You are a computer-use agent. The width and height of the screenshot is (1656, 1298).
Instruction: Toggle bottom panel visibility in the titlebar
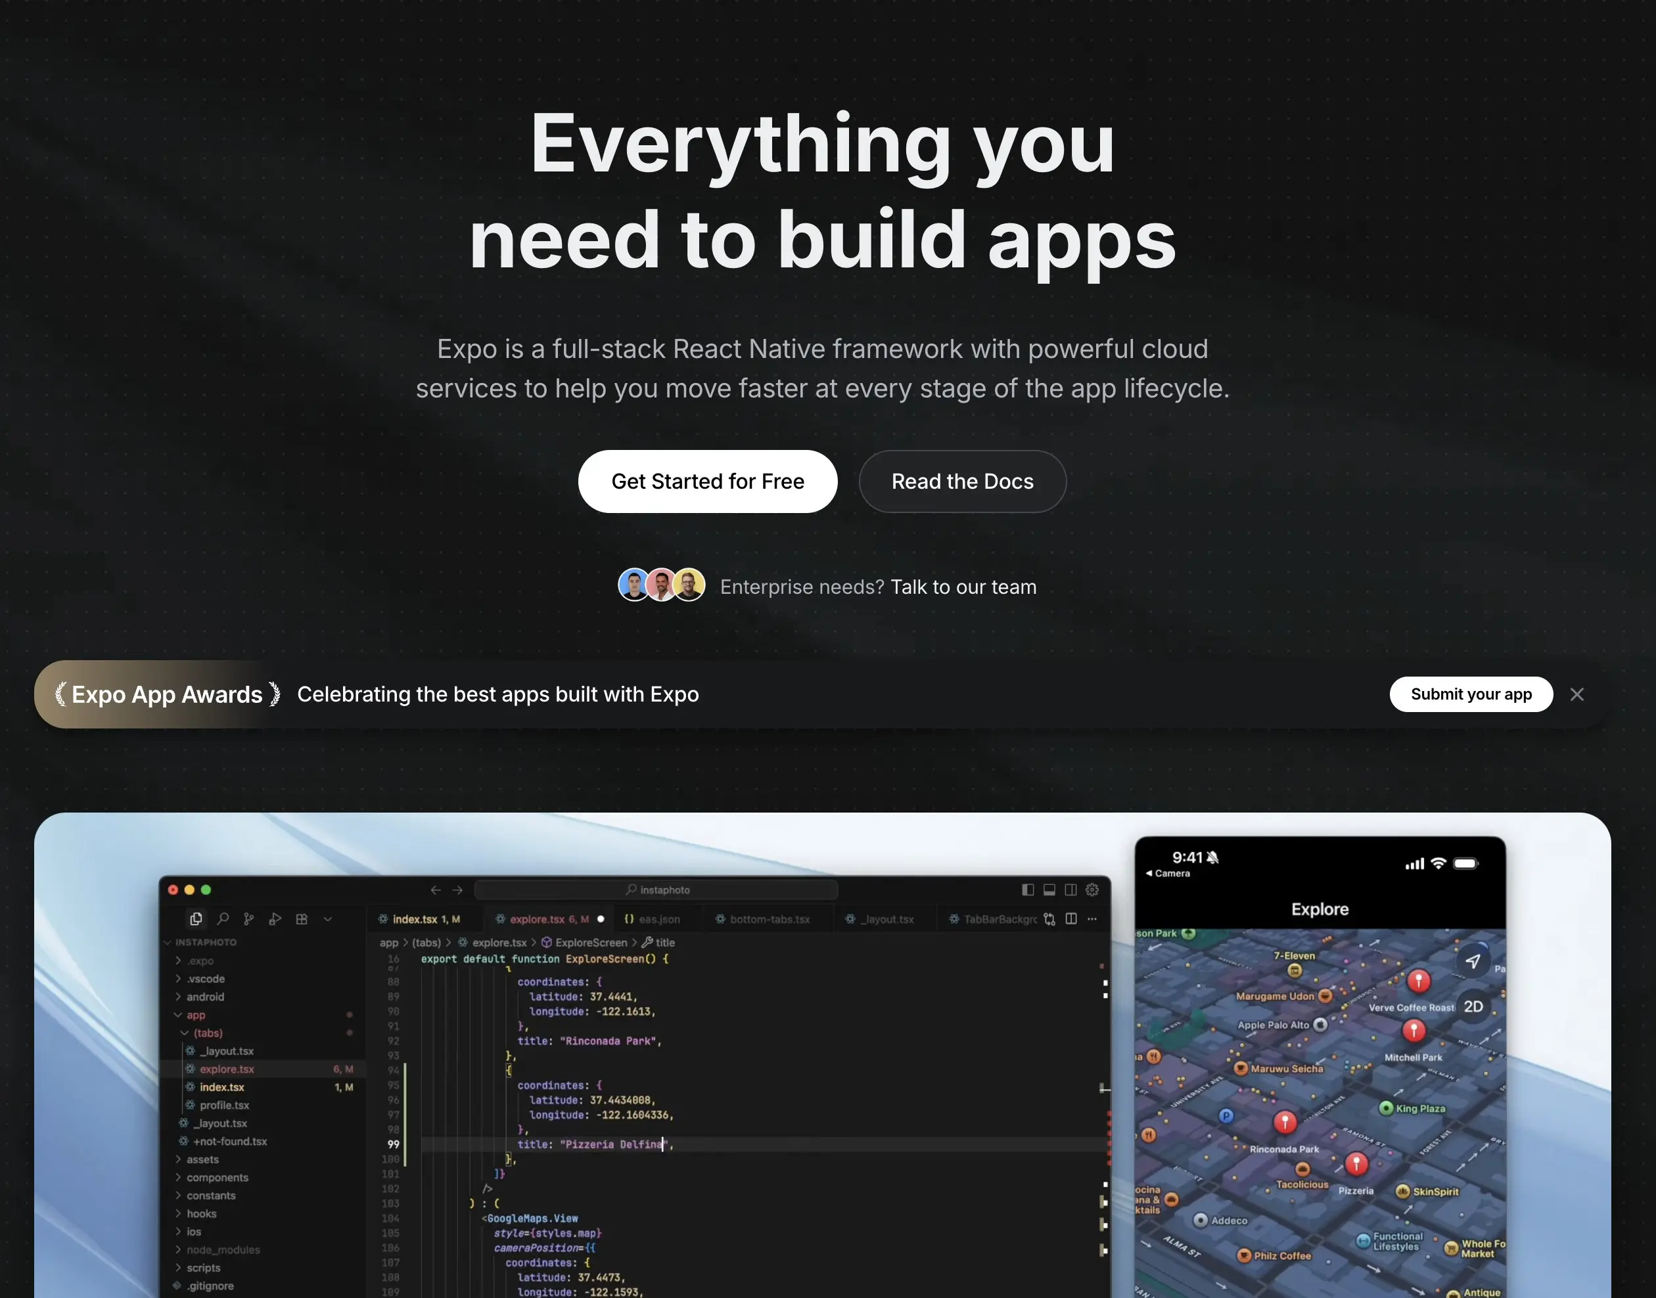coord(1050,890)
